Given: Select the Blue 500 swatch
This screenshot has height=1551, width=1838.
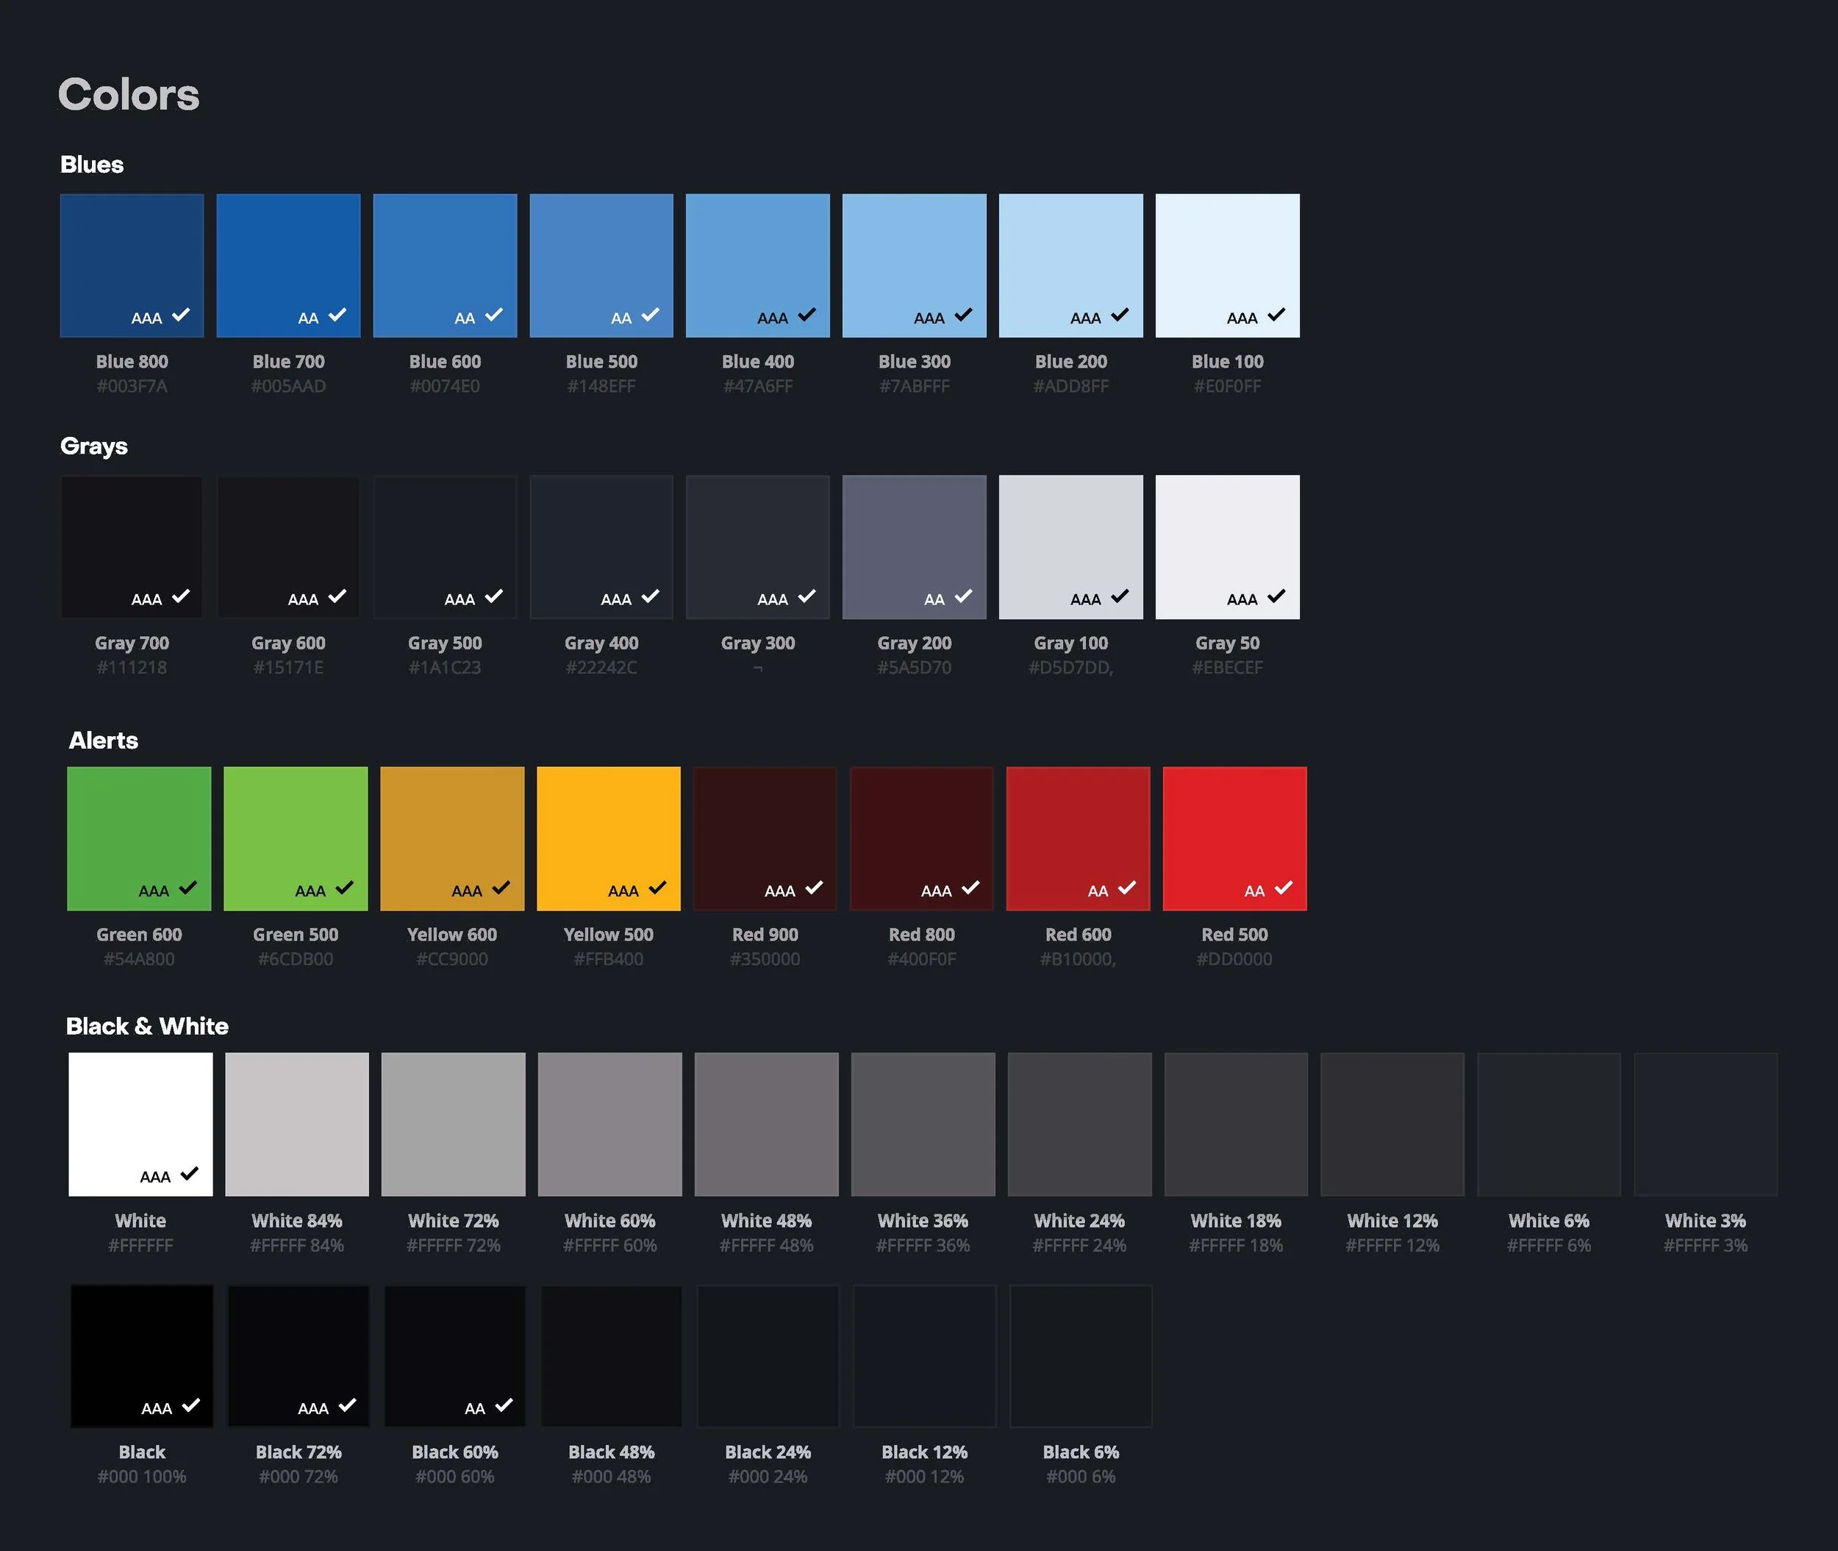Looking at the screenshot, I should point(601,265).
